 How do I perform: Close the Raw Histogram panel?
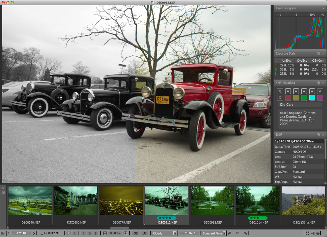pos(323,9)
